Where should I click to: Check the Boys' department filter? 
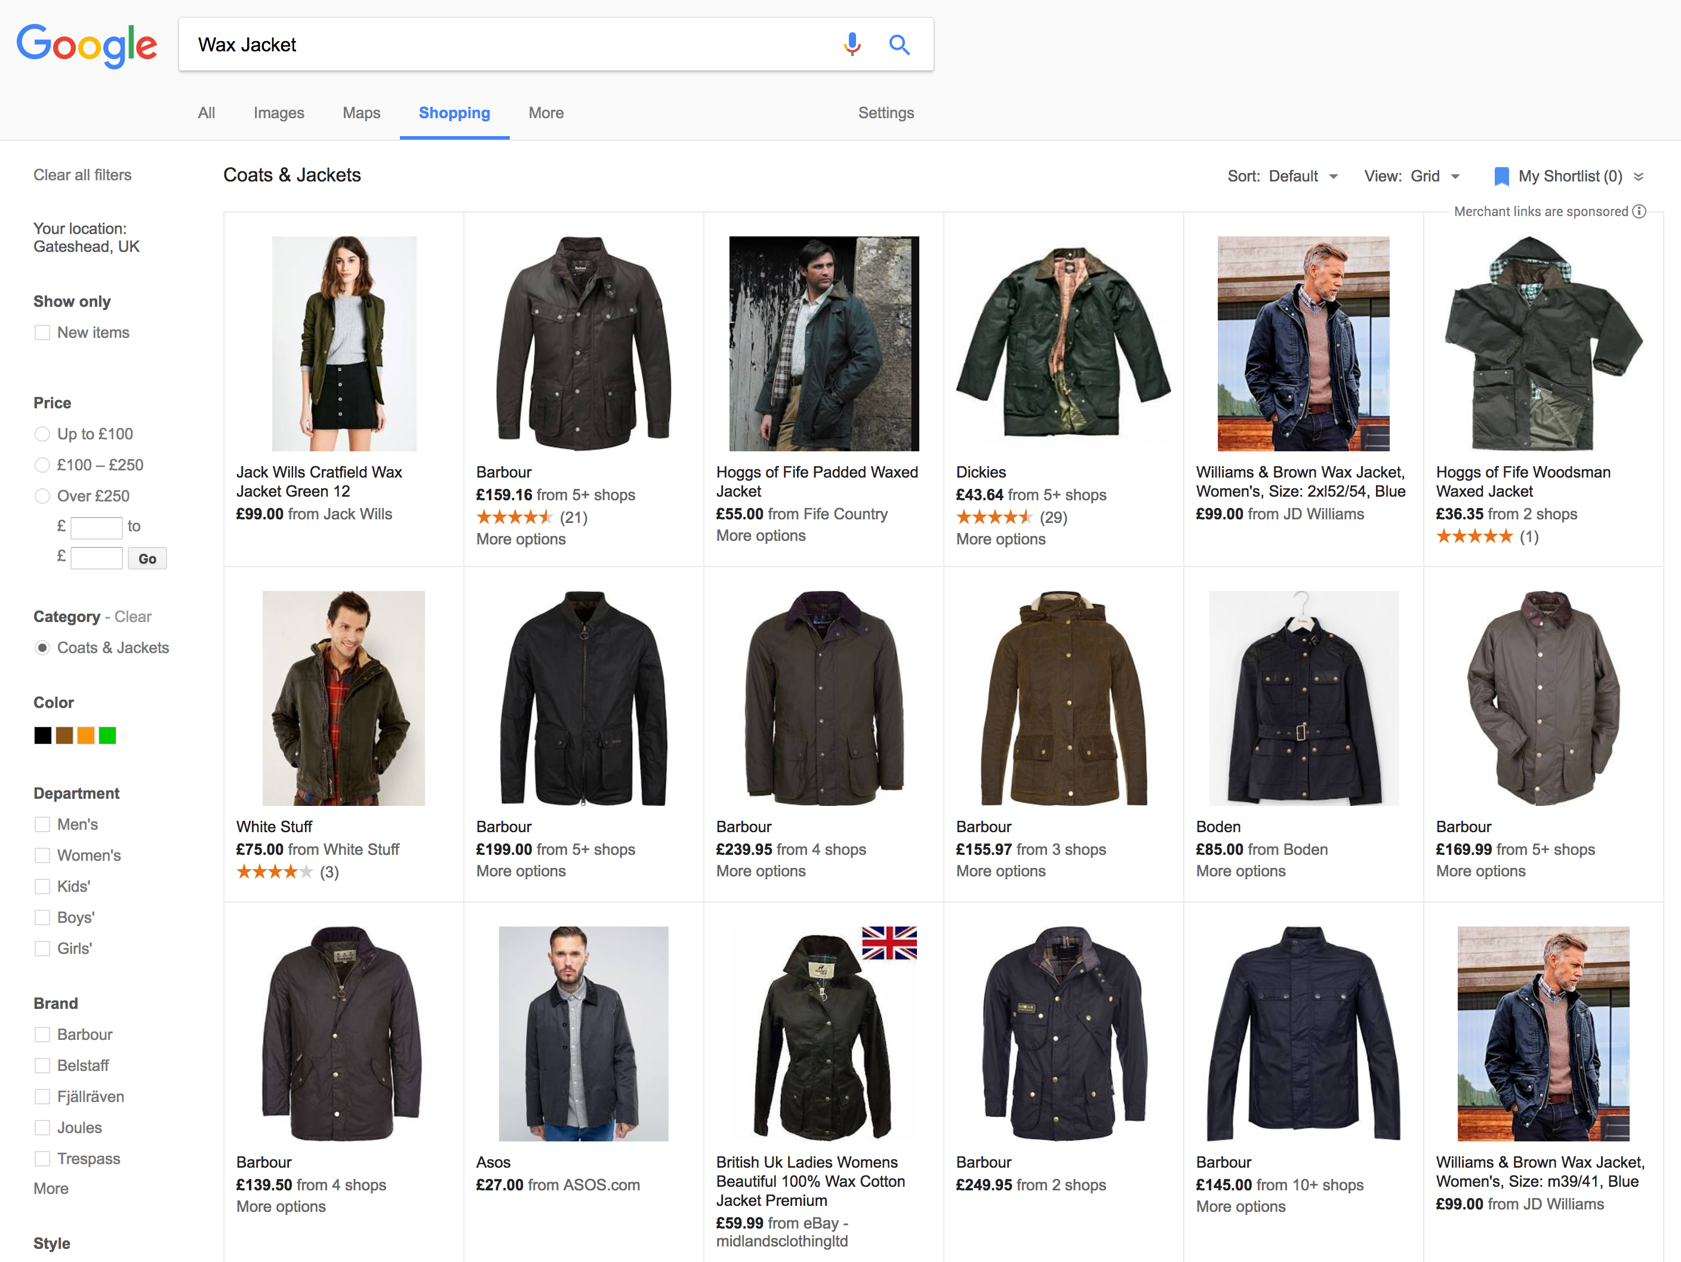(42, 918)
